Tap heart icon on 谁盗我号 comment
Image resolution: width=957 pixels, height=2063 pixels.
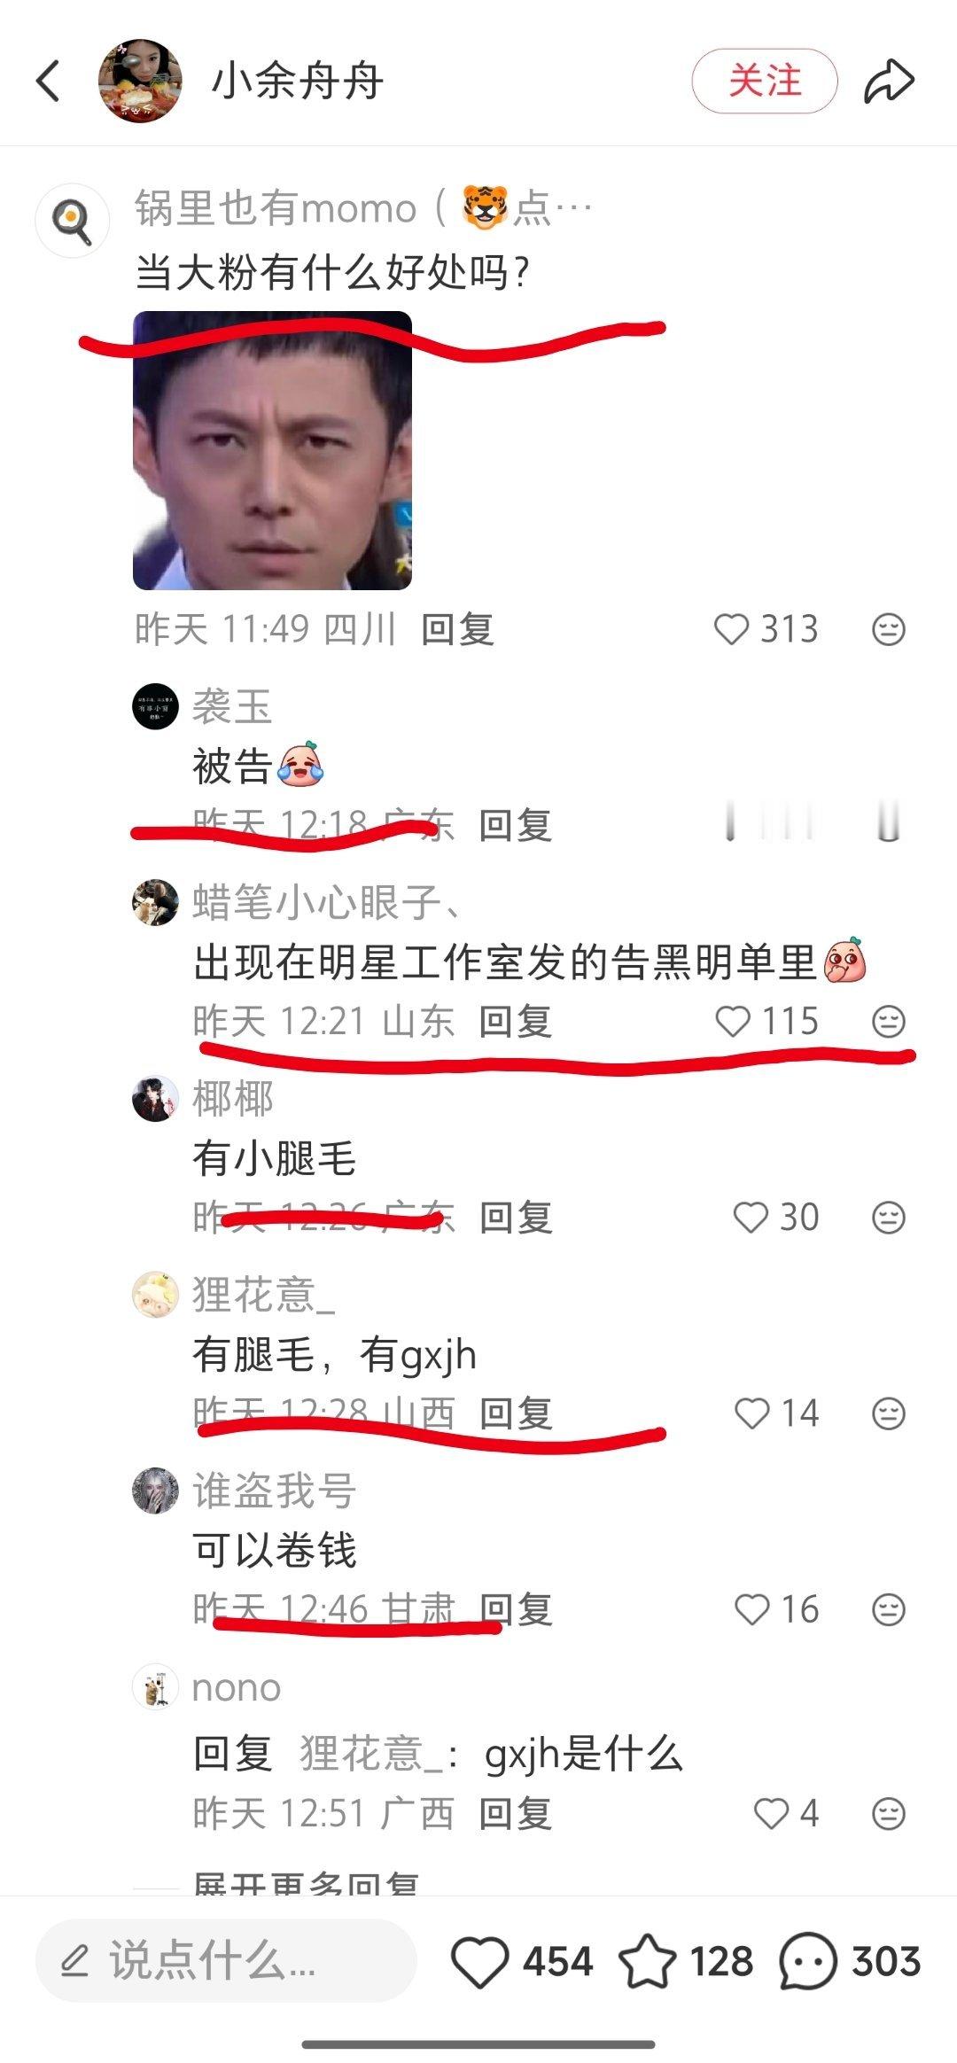[x=752, y=1609]
